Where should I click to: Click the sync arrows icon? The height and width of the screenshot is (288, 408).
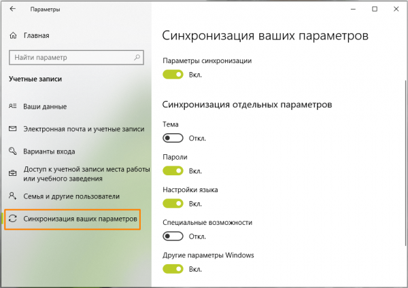pyautogui.click(x=13, y=219)
